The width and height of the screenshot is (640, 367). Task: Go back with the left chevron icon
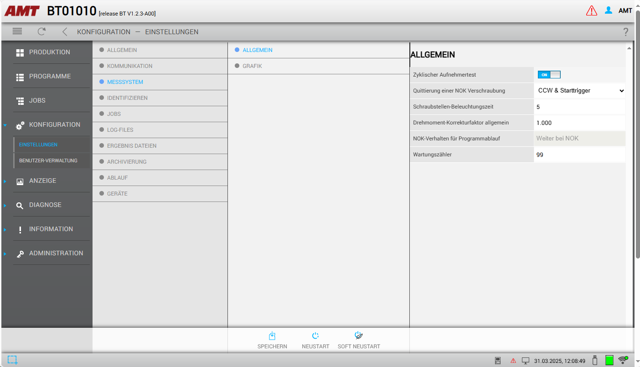(65, 32)
